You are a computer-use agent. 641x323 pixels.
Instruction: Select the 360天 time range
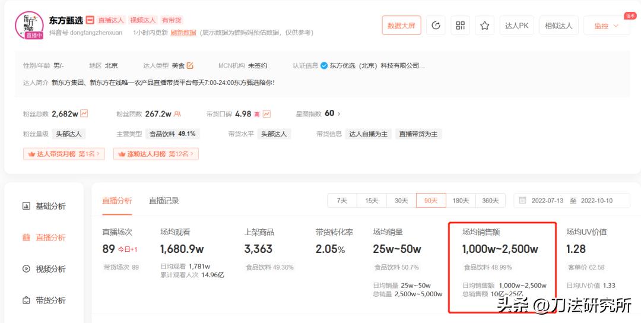click(x=491, y=200)
